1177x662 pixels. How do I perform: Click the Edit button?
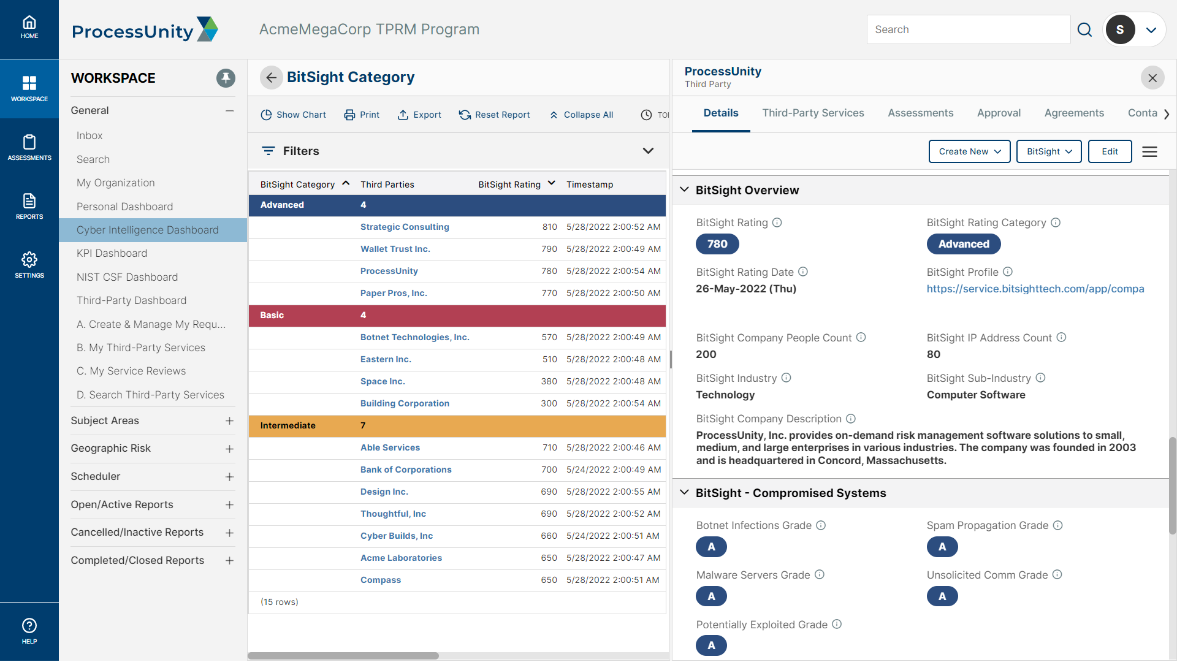1109,151
